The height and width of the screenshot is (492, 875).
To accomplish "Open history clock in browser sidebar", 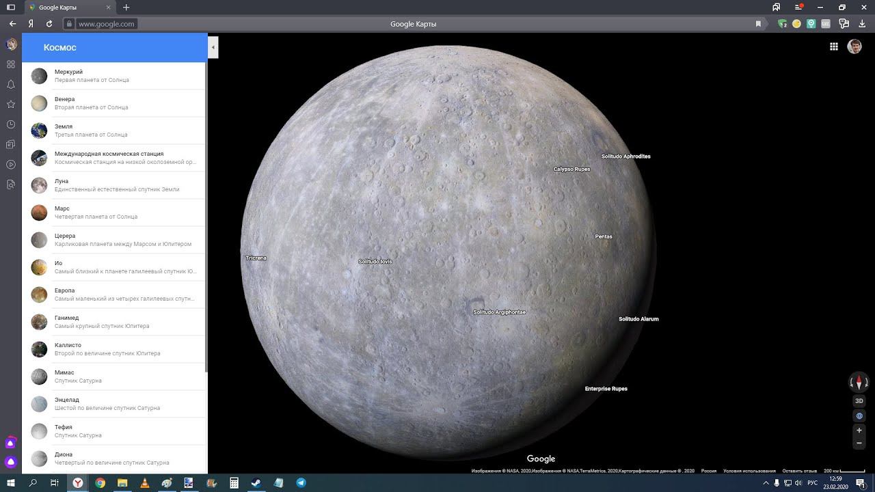I will pyautogui.click(x=11, y=124).
